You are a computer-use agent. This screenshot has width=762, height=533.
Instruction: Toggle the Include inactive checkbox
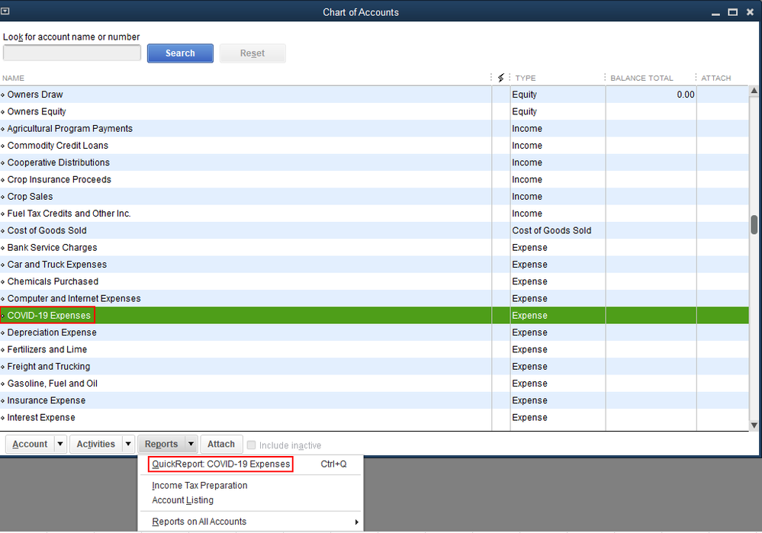(251, 445)
